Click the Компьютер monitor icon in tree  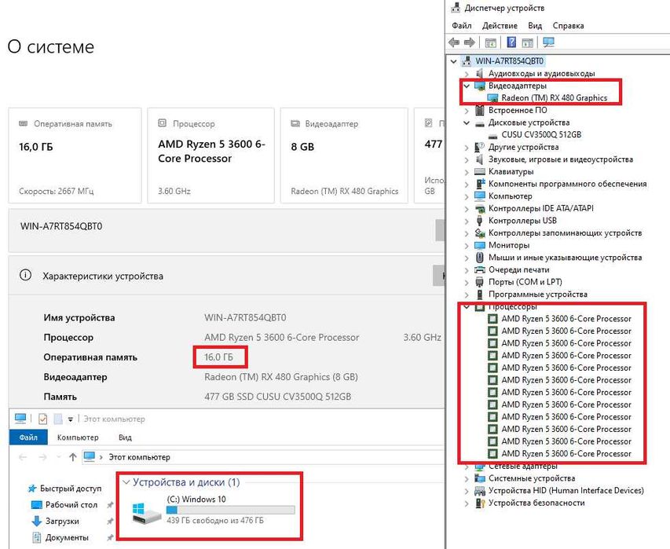pos(480,196)
